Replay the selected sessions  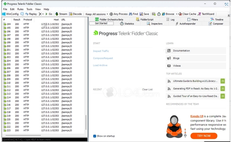point(31,14)
